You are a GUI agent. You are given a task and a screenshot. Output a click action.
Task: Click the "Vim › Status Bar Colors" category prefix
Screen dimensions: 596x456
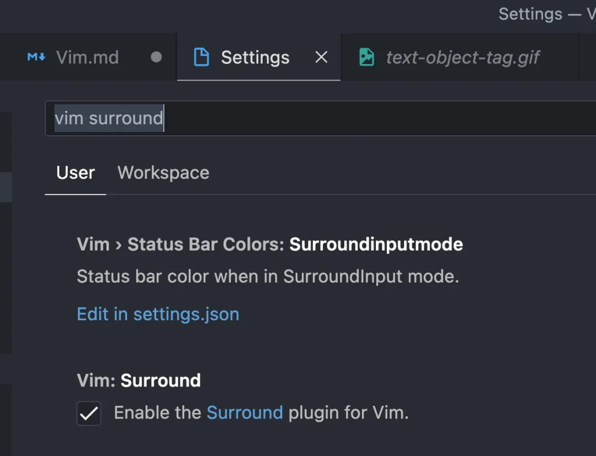(x=180, y=244)
